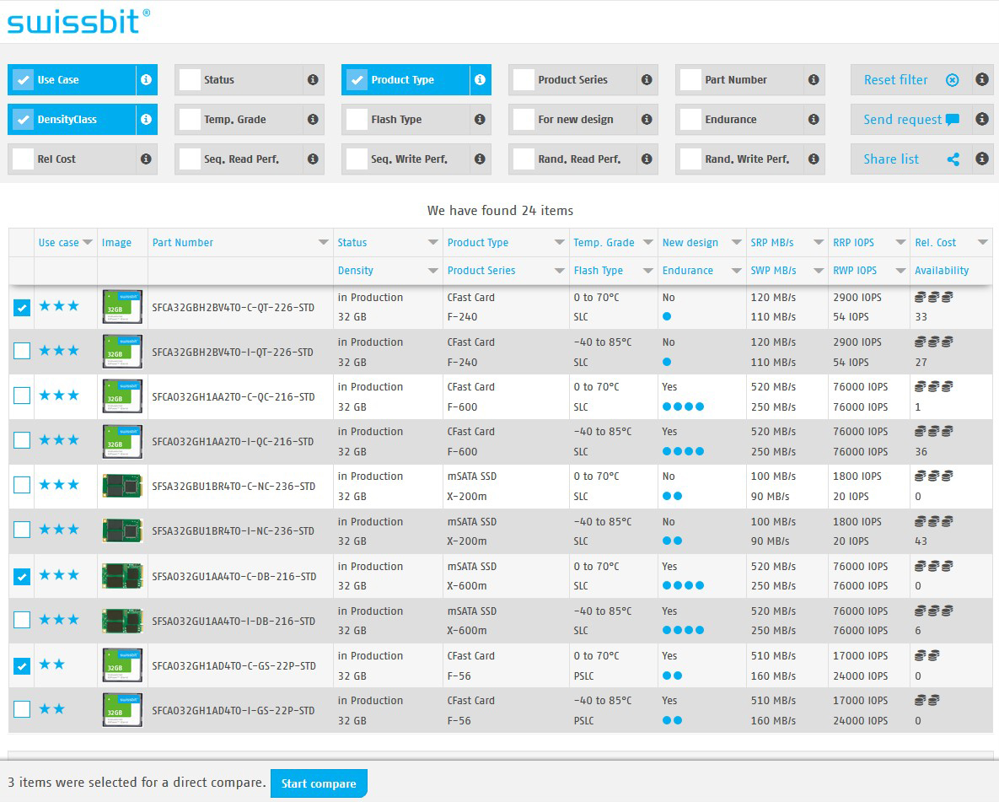Click Share list button
The image size is (999, 802).
911,159
